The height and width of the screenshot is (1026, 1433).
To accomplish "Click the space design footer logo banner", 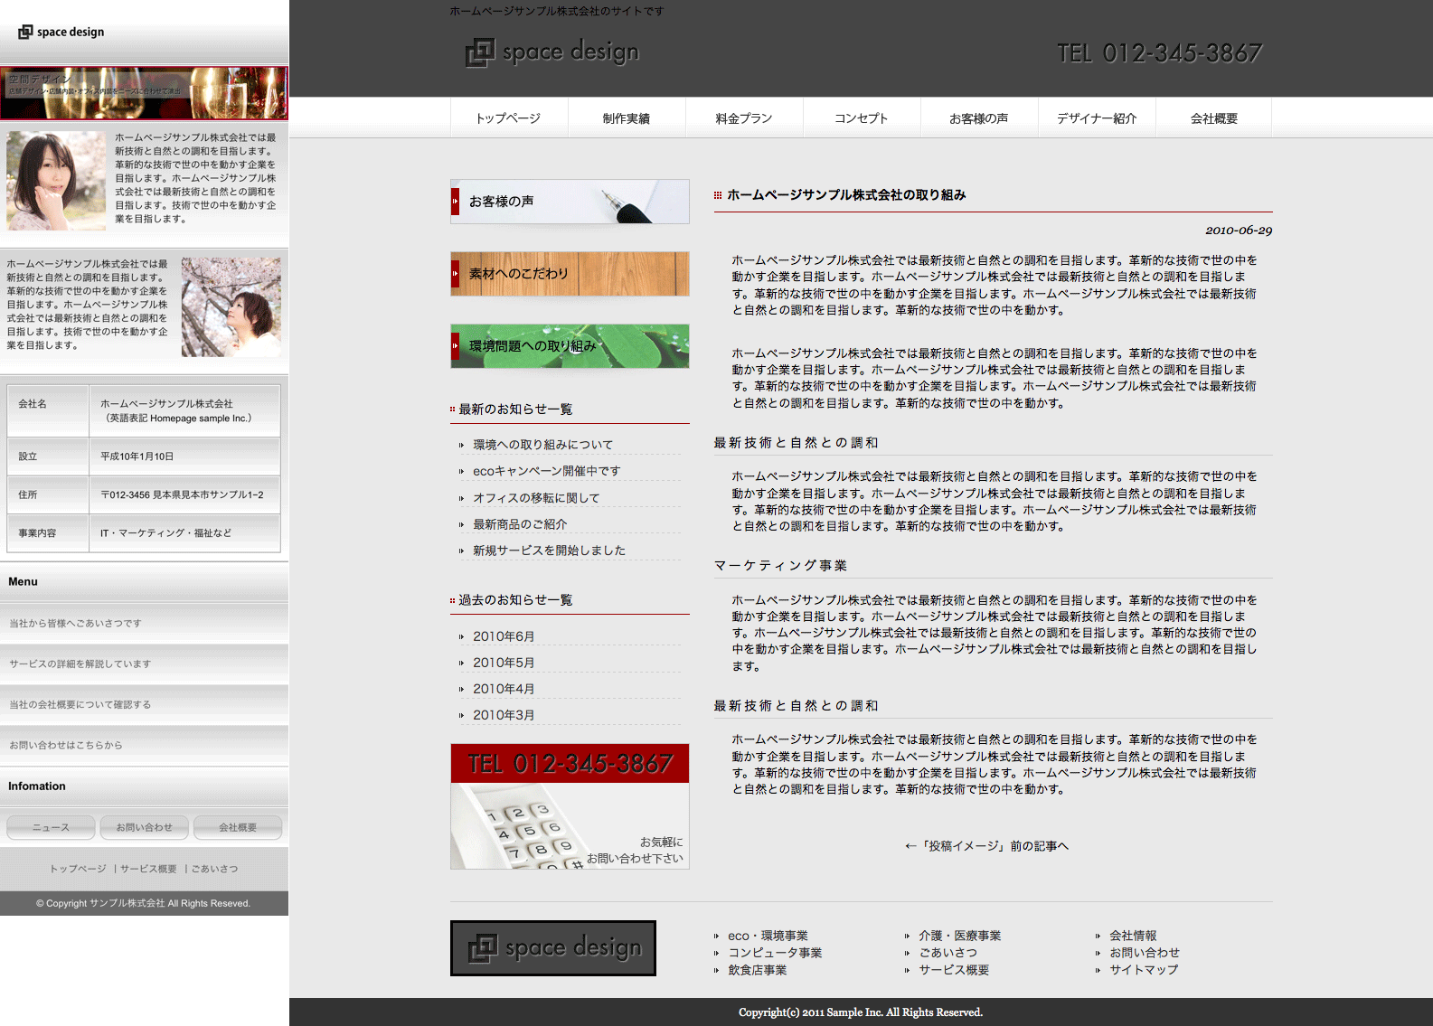I will [x=553, y=948].
